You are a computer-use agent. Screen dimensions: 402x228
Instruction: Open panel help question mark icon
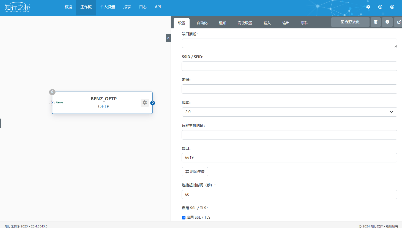pyautogui.click(x=387, y=22)
